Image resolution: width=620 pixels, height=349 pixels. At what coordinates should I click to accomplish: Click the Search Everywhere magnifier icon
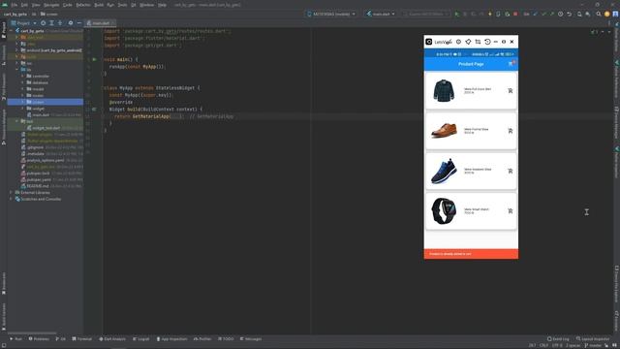point(599,14)
